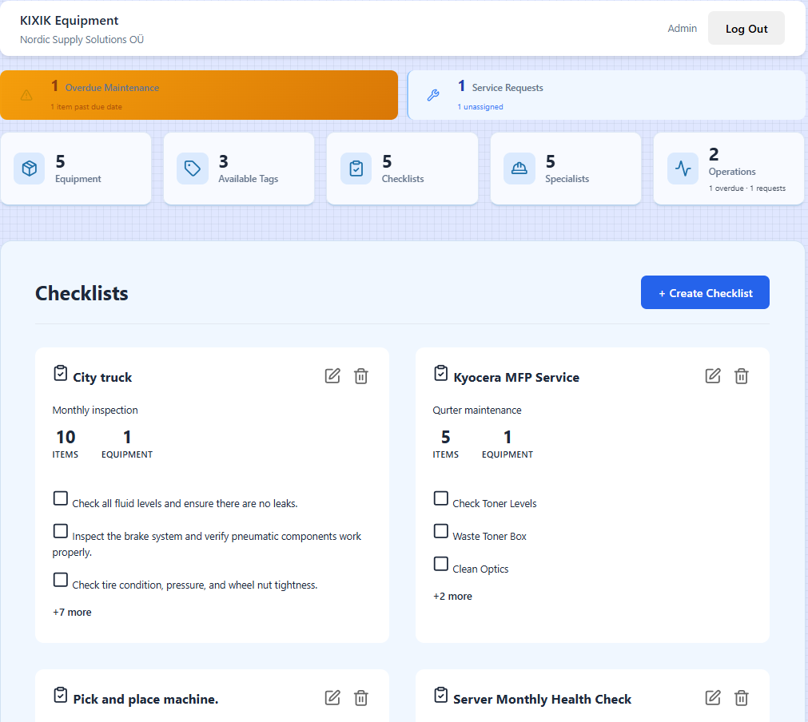Click the Service Requests wrench icon
The image size is (808, 722).
coord(433,95)
